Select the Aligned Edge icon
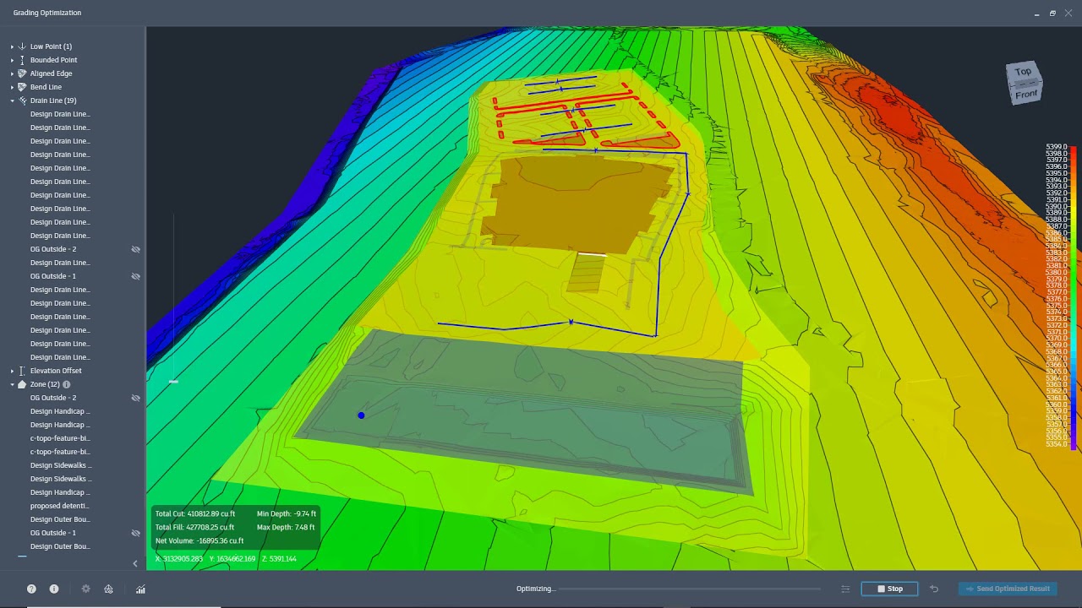The width and height of the screenshot is (1082, 608). point(20,73)
